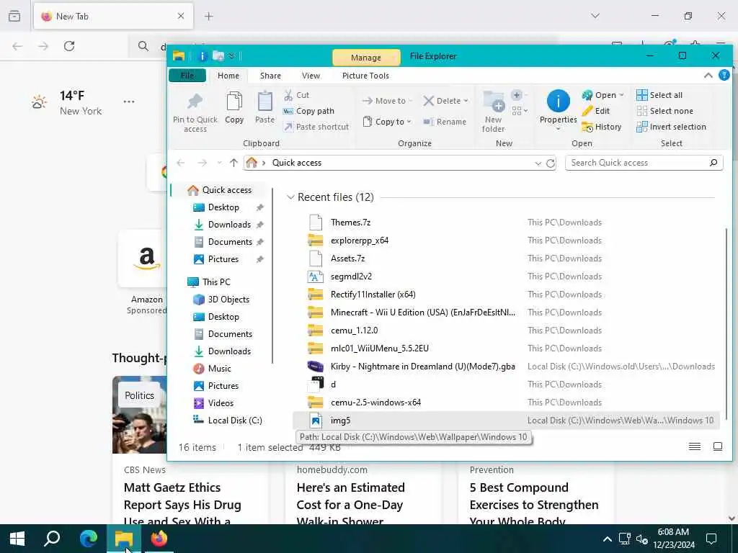Click the Rename ribbon button

pyautogui.click(x=445, y=122)
